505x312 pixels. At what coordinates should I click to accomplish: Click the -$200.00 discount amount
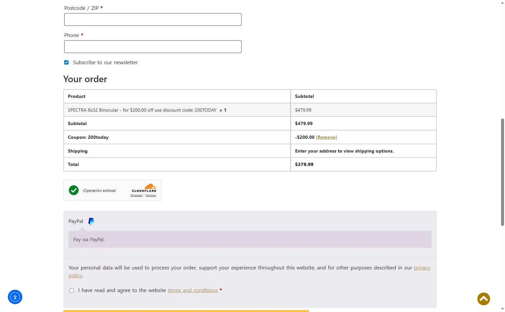coord(305,137)
